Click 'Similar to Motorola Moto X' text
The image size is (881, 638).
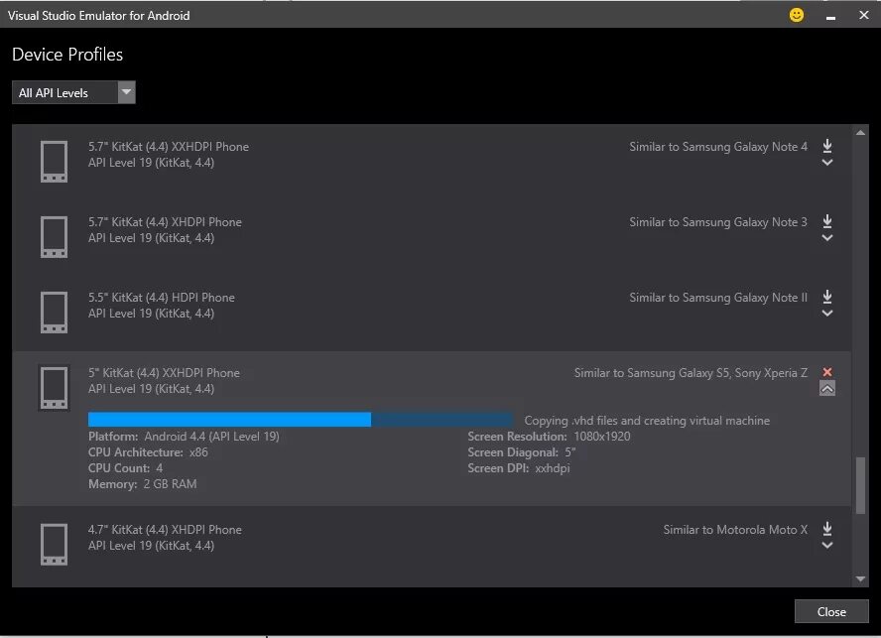point(735,530)
